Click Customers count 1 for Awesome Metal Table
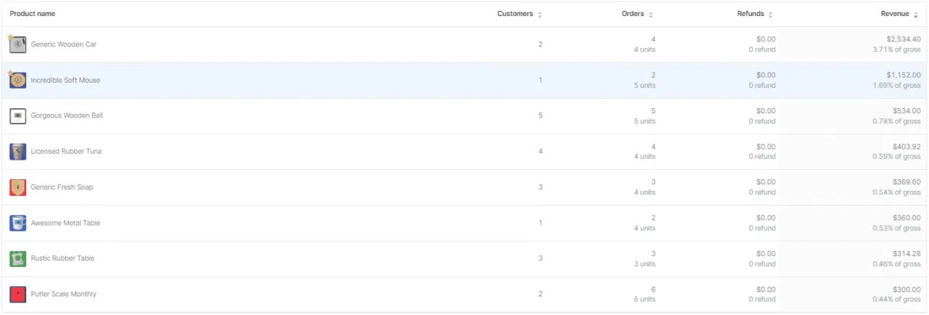The width and height of the screenshot is (929, 315). pos(540,223)
